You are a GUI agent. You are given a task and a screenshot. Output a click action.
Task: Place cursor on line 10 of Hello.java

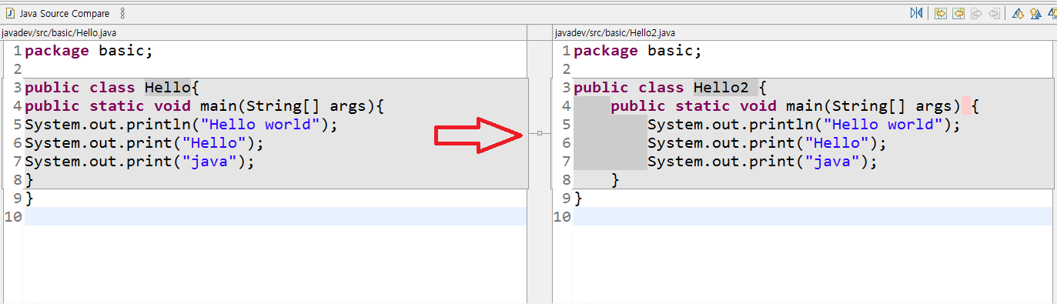[x=275, y=216]
